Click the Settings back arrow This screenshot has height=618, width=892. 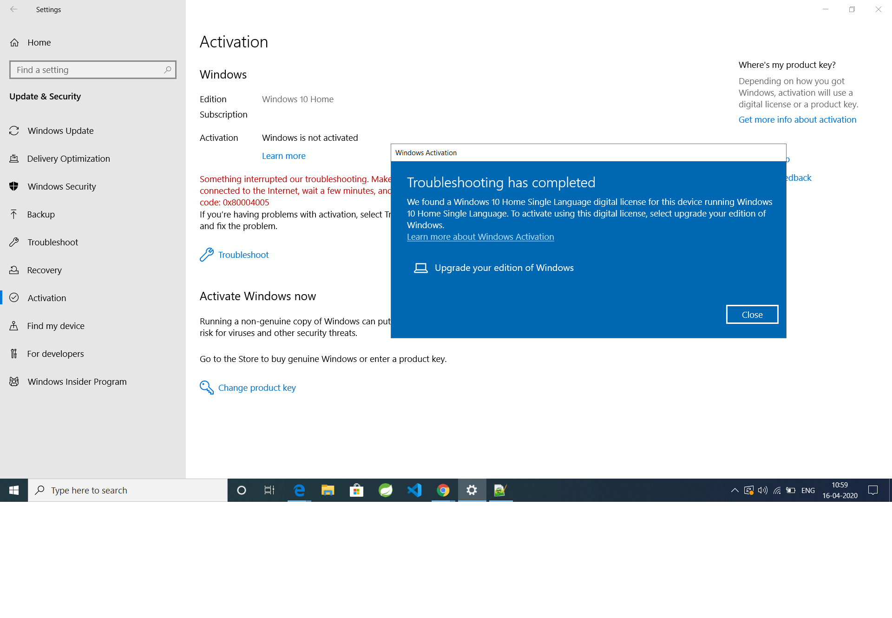(14, 9)
